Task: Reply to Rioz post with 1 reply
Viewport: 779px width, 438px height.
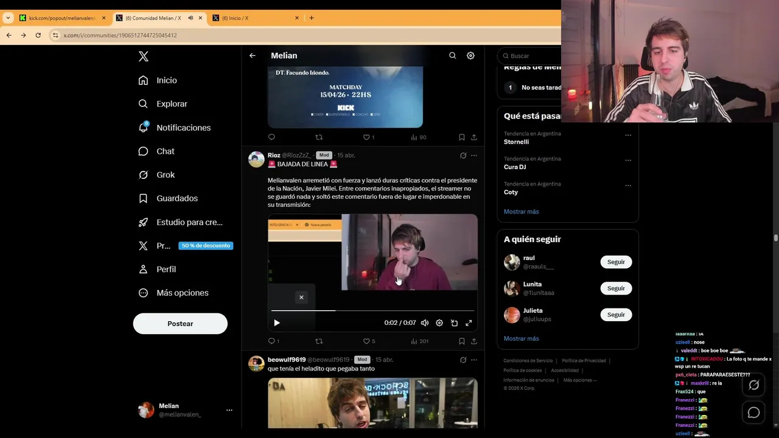Action: pyautogui.click(x=274, y=341)
